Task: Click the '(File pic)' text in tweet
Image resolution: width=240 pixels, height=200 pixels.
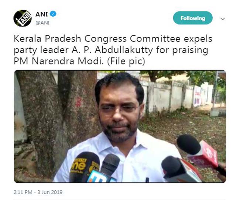Action: click(x=126, y=61)
